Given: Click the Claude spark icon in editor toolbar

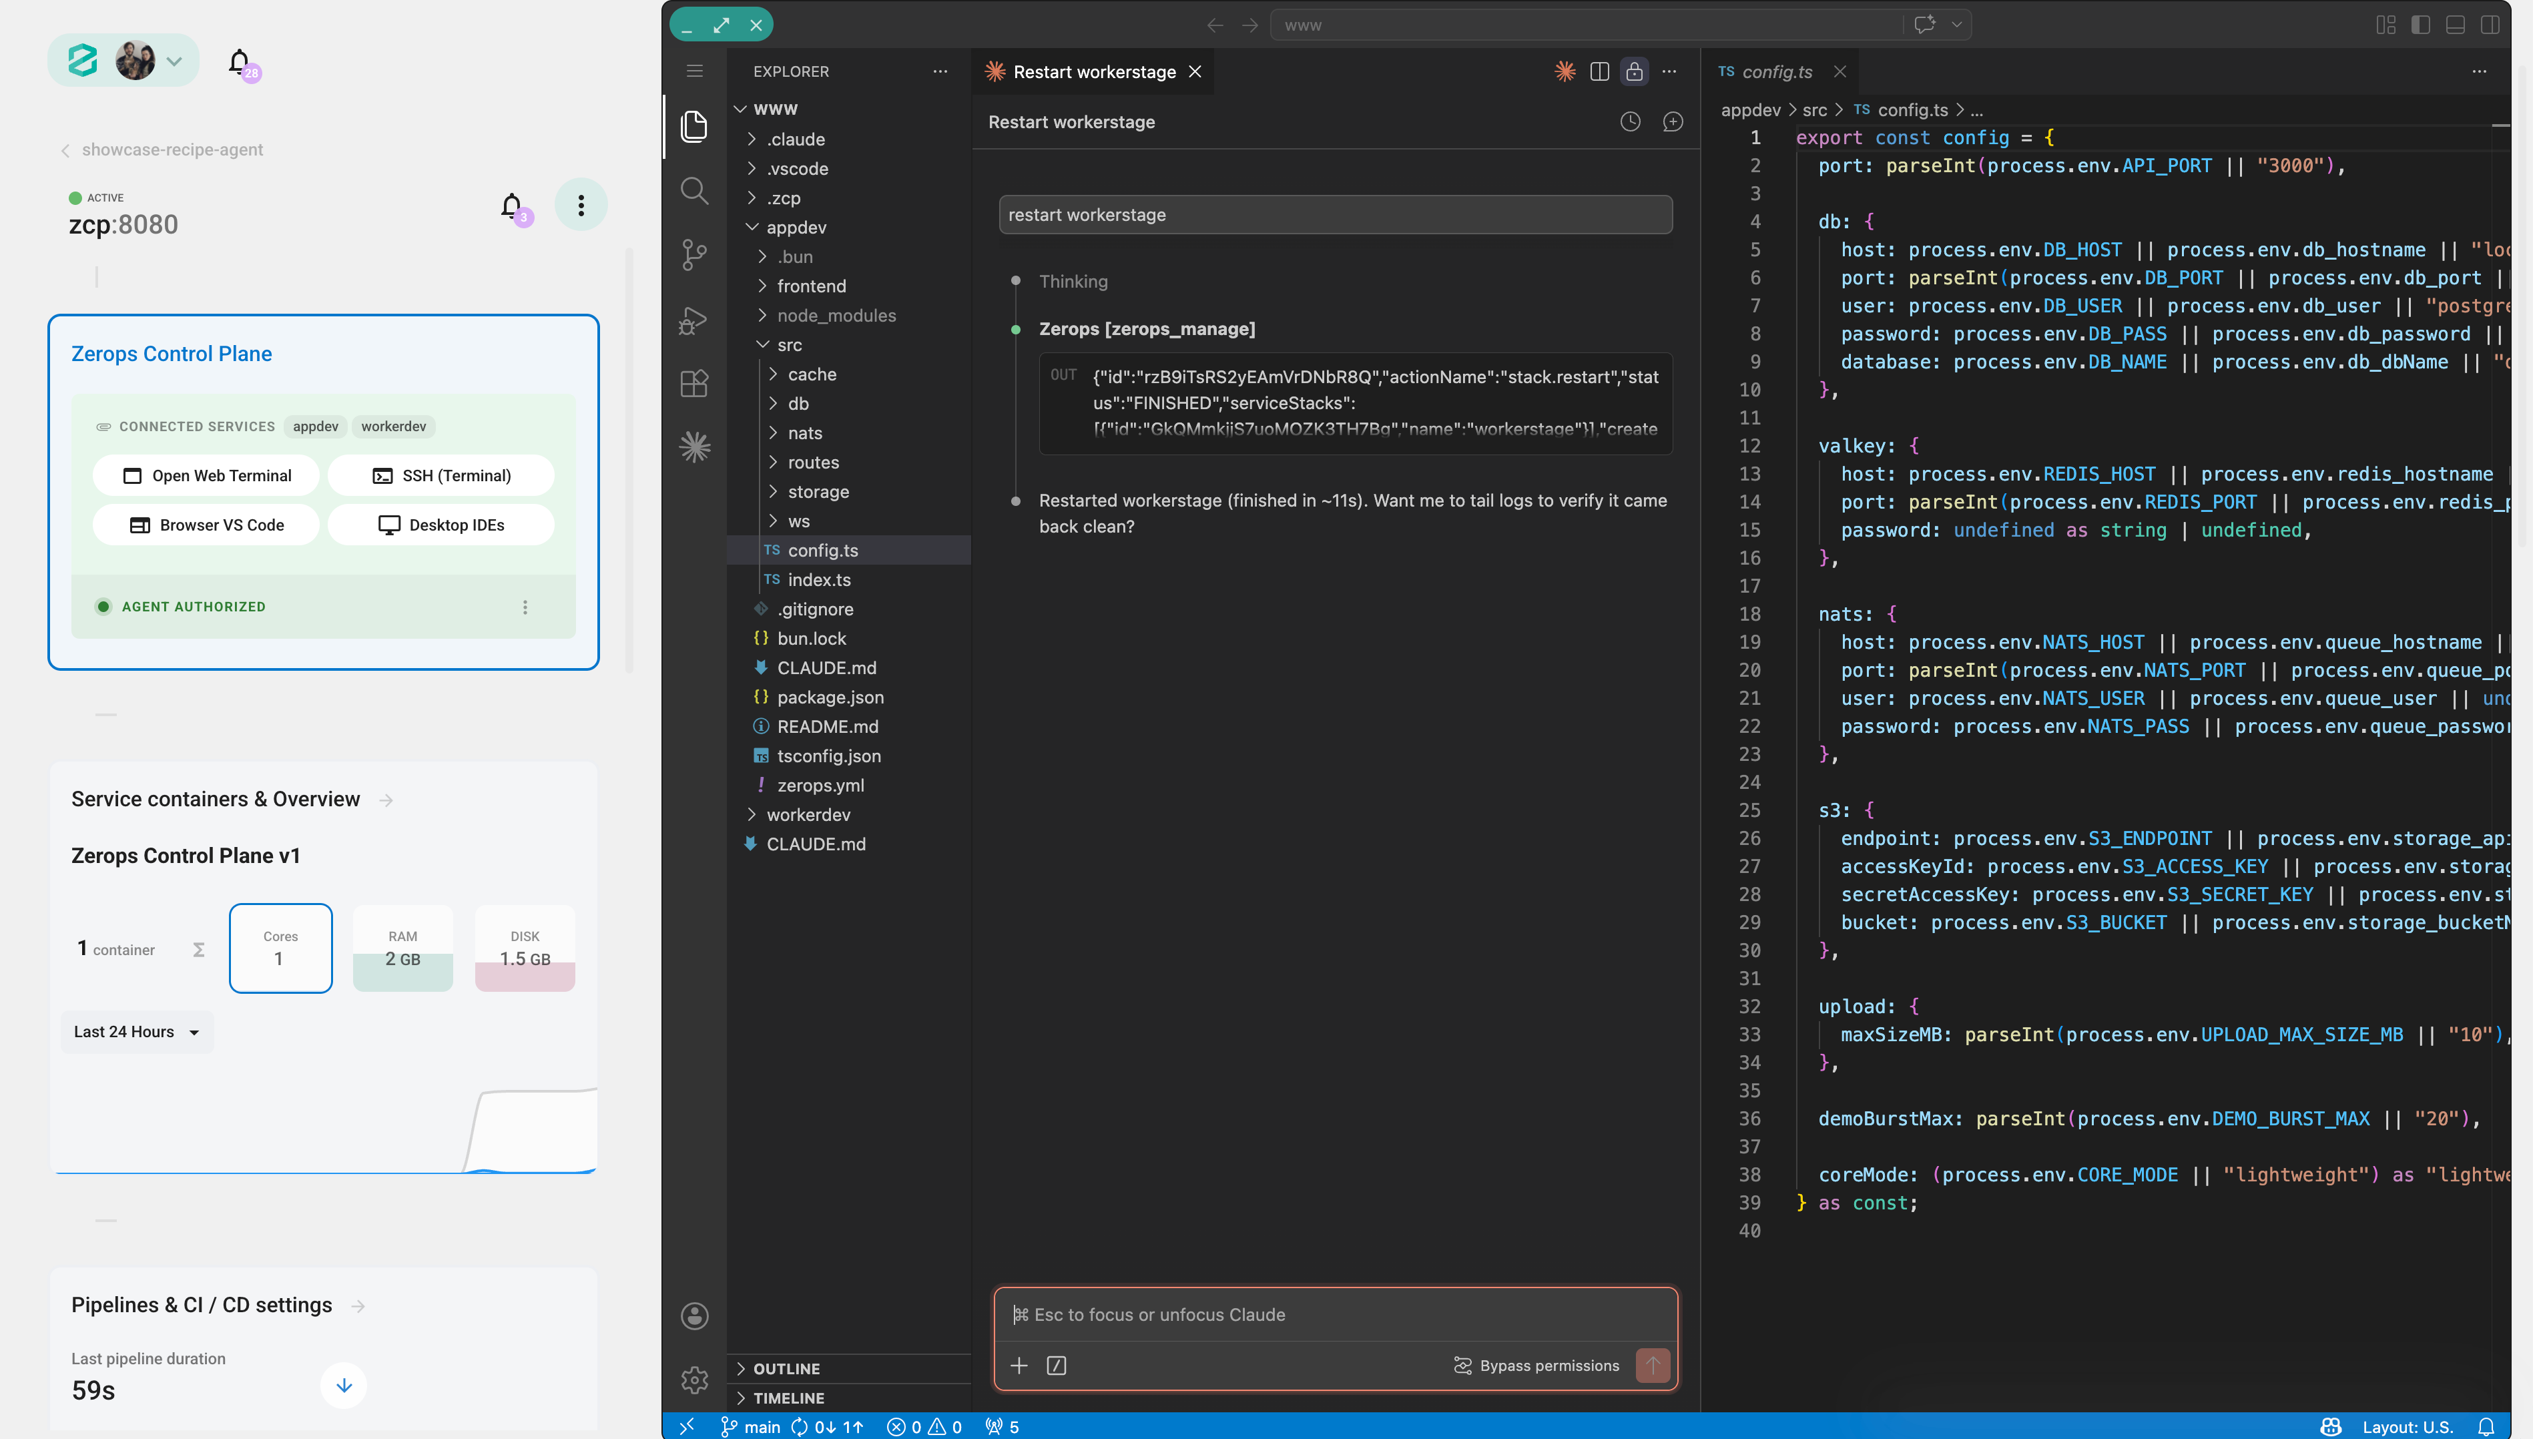Looking at the screenshot, I should point(1565,71).
